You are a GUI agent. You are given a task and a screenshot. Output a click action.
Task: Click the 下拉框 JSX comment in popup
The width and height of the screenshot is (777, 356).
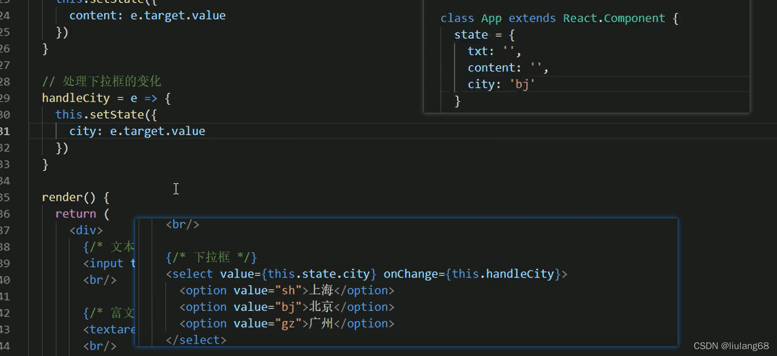coord(212,257)
